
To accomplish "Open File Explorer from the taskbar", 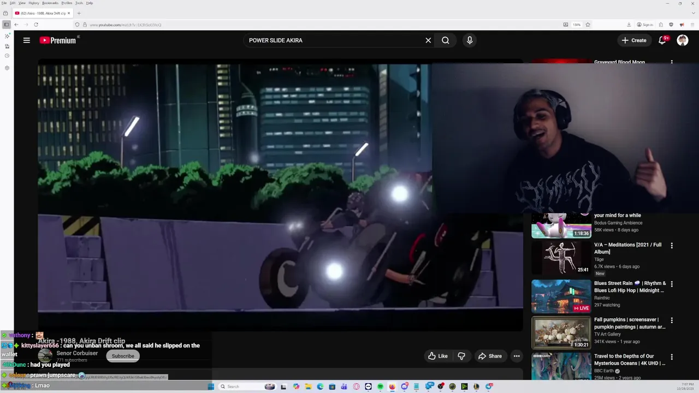I will pyautogui.click(x=308, y=386).
